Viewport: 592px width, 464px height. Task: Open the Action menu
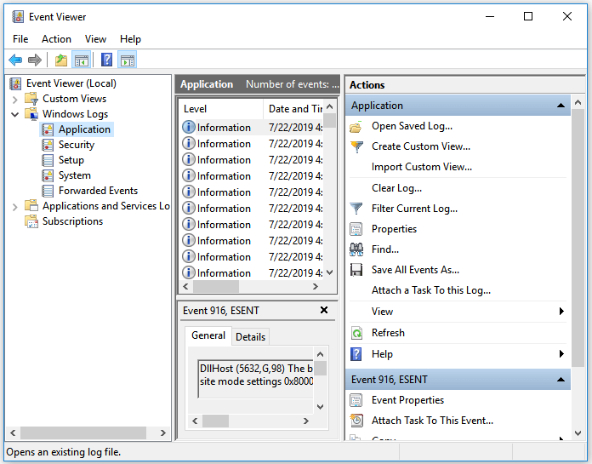[x=56, y=39]
